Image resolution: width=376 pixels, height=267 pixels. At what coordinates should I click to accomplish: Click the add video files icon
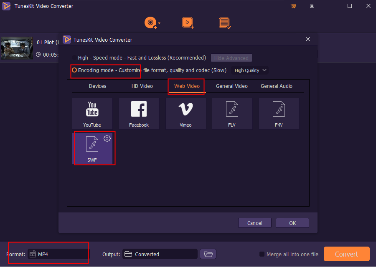(188, 23)
